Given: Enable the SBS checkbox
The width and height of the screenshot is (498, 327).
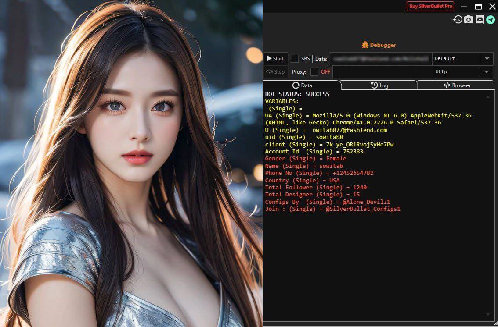Looking at the screenshot, I should (295, 59).
